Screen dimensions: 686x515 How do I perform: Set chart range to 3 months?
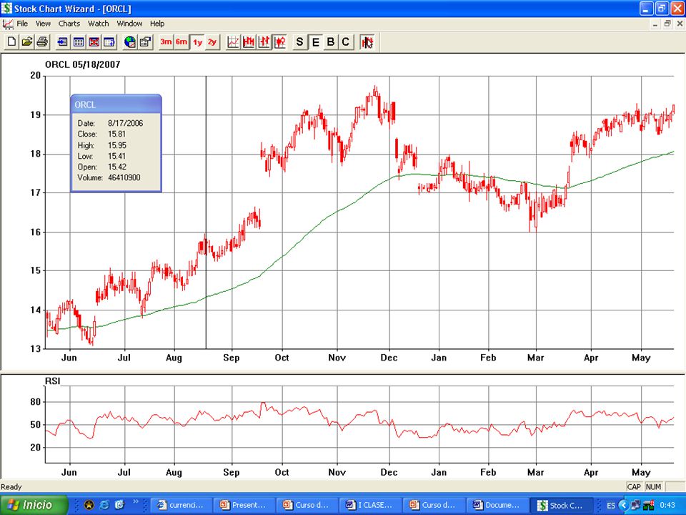click(x=166, y=42)
